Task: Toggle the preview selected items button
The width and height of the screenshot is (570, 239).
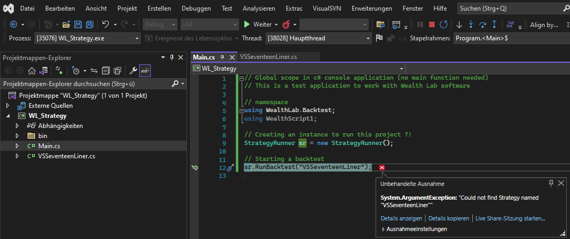Action: 144,71
